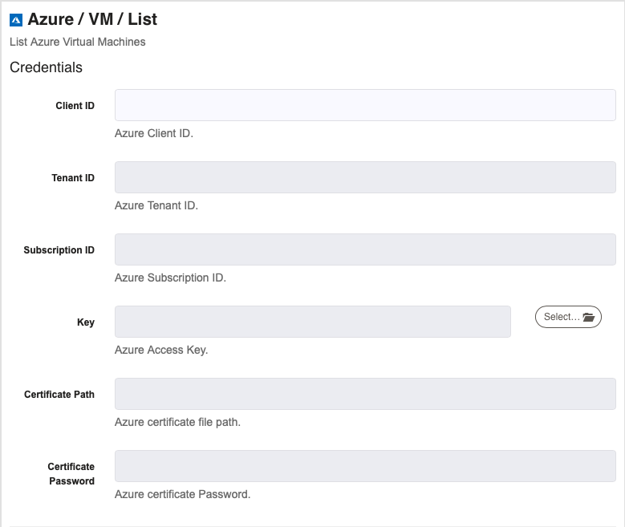Click the Key field label

86,322
